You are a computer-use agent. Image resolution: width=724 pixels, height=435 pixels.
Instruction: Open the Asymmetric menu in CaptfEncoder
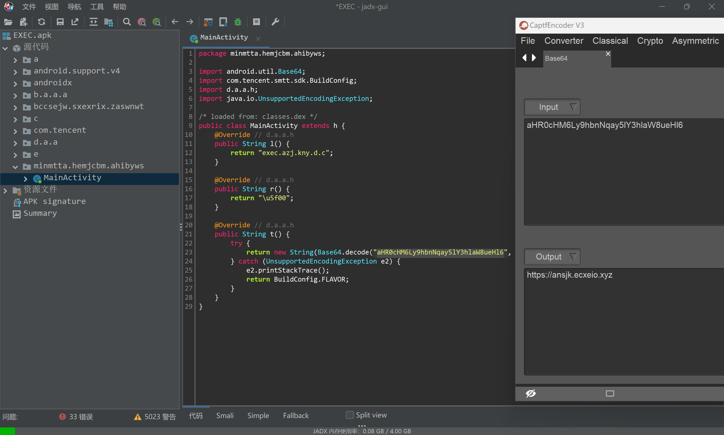(695, 41)
